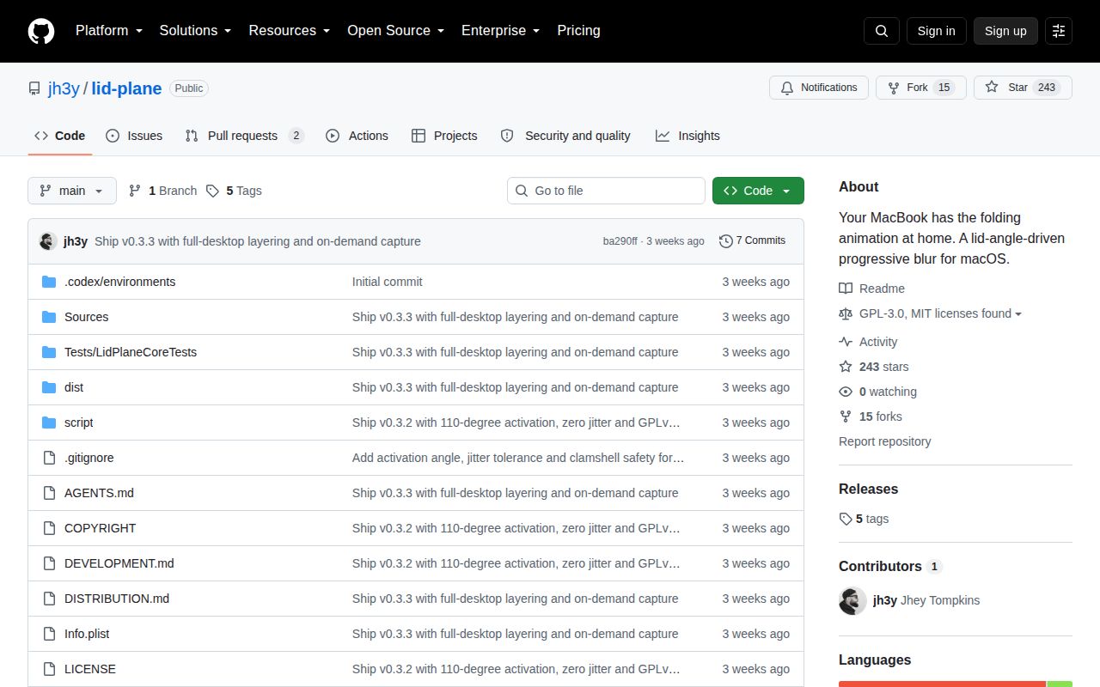Open the ba290ff commit hash link

620,241
